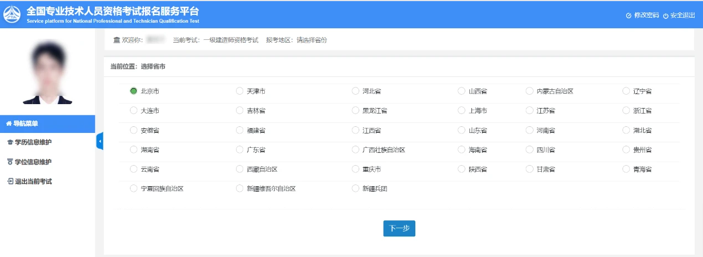
Task: Click the exit icon beside 退出当前考试
Action: pyautogui.click(x=9, y=181)
